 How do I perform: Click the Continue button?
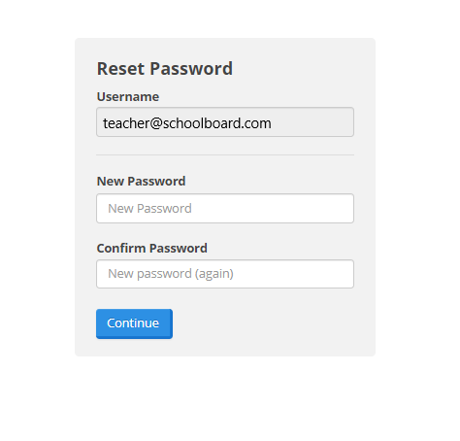click(x=134, y=323)
